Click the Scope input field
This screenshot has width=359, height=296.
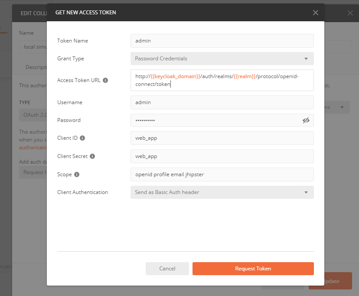pyautogui.click(x=222, y=174)
